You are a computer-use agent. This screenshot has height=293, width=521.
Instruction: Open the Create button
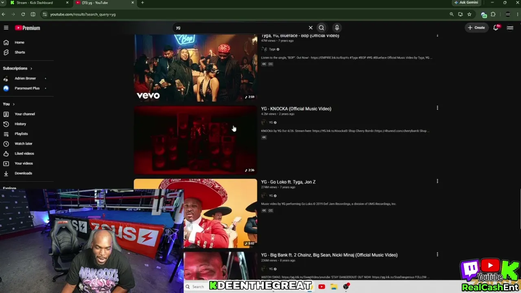[x=476, y=28]
